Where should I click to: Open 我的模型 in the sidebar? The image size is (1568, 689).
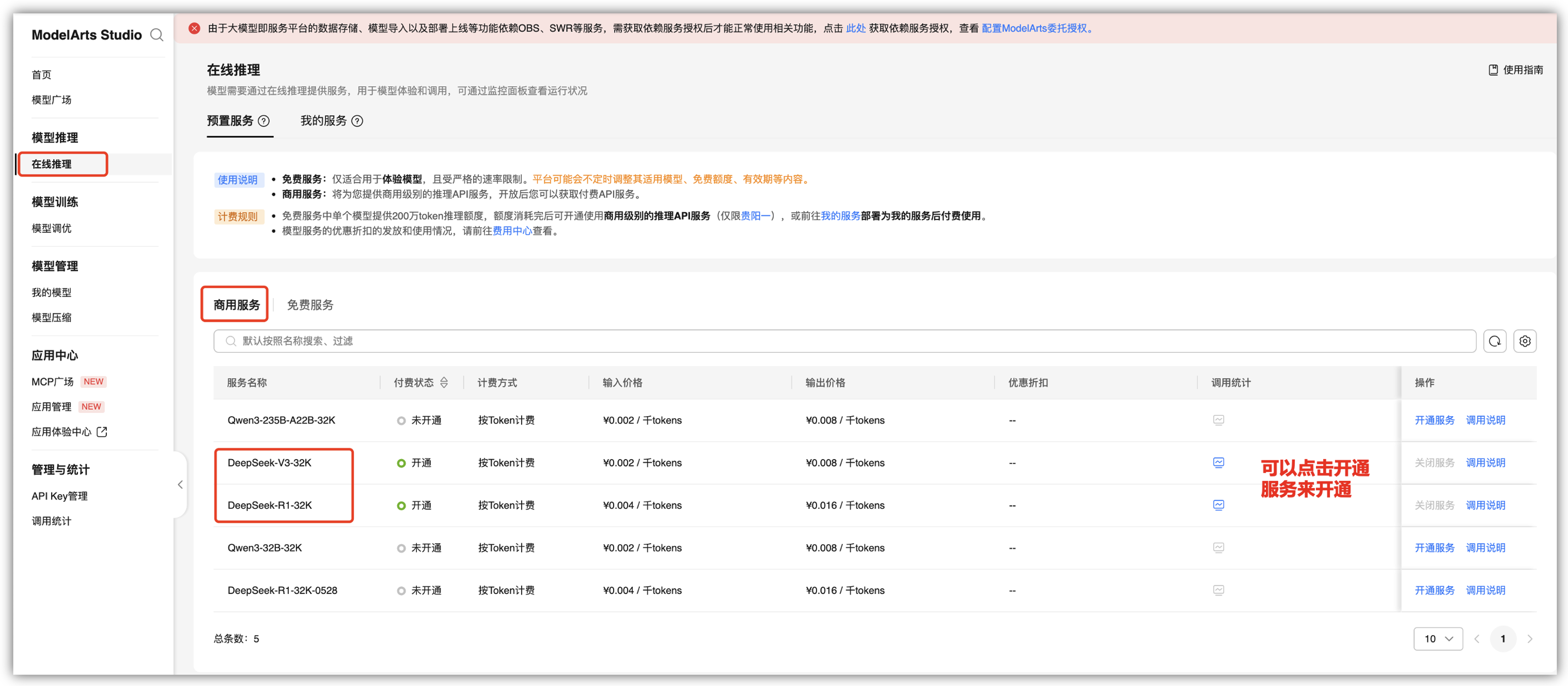(52, 293)
